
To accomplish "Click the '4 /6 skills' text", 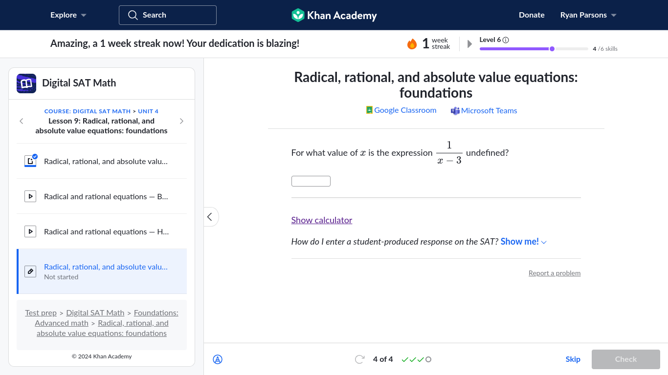I will coord(605,49).
